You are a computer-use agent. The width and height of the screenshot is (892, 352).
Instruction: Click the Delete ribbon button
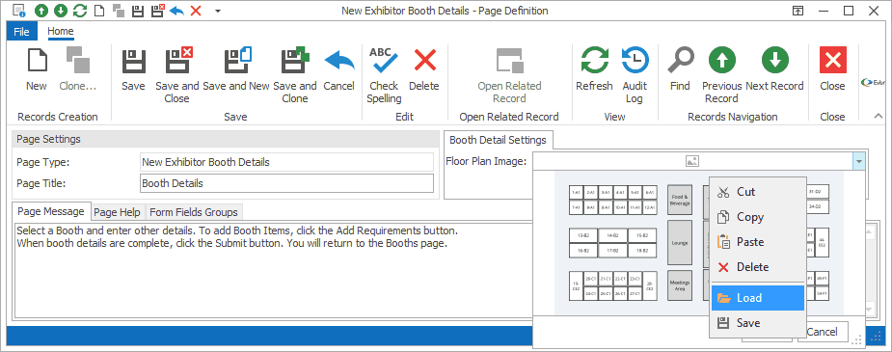(424, 69)
